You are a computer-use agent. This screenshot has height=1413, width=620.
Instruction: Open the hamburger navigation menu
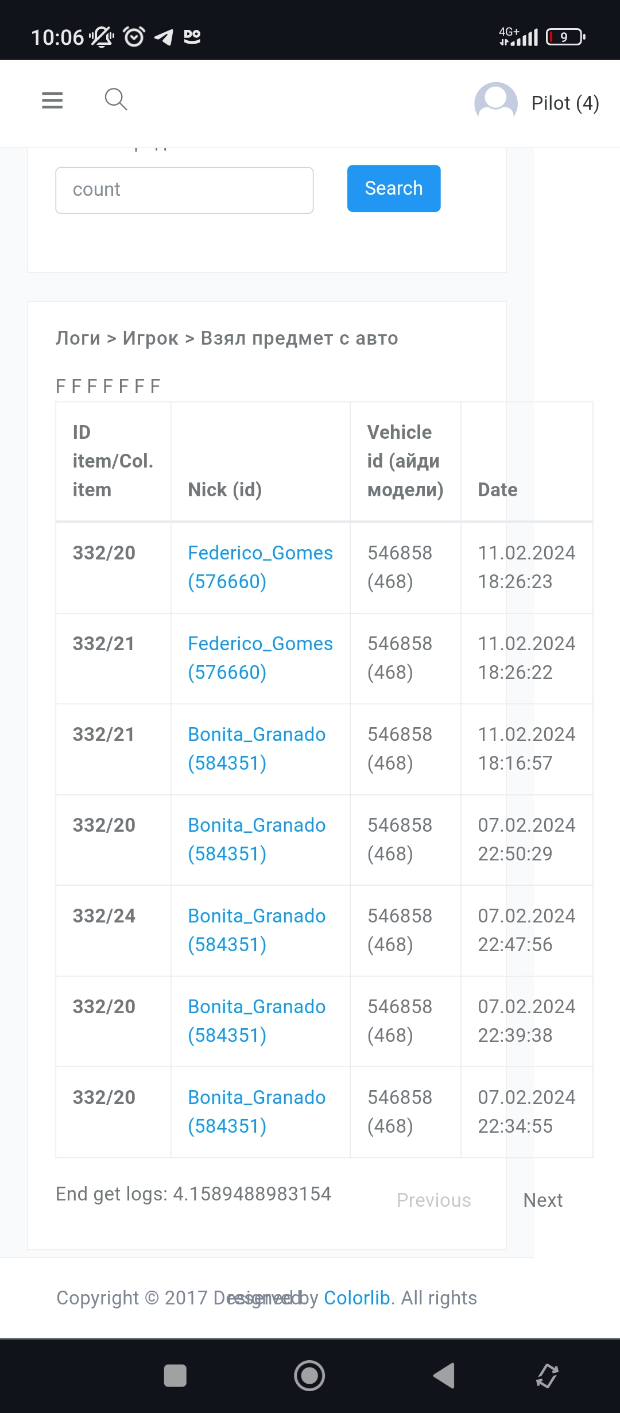[52, 101]
